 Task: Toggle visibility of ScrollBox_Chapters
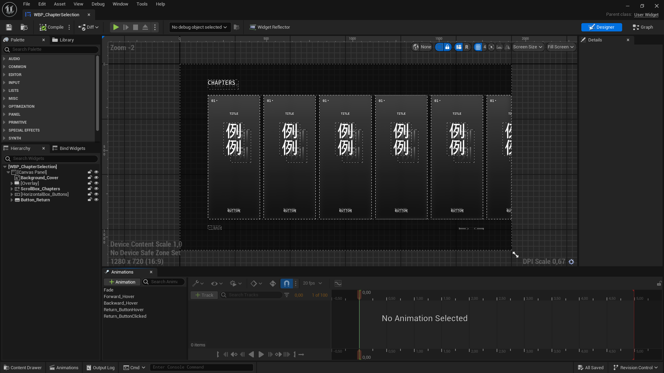coord(96,189)
